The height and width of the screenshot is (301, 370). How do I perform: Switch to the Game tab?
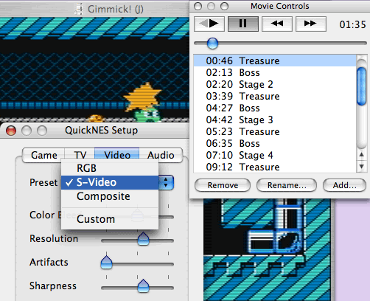tap(44, 155)
